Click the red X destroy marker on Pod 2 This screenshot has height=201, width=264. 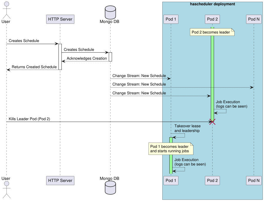212,122
